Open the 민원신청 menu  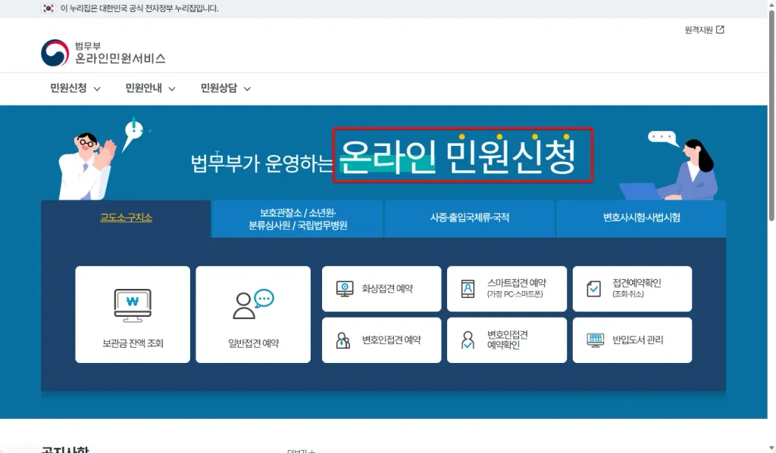[75, 88]
